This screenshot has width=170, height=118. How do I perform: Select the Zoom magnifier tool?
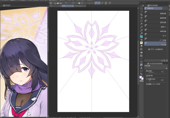pos(141,8)
